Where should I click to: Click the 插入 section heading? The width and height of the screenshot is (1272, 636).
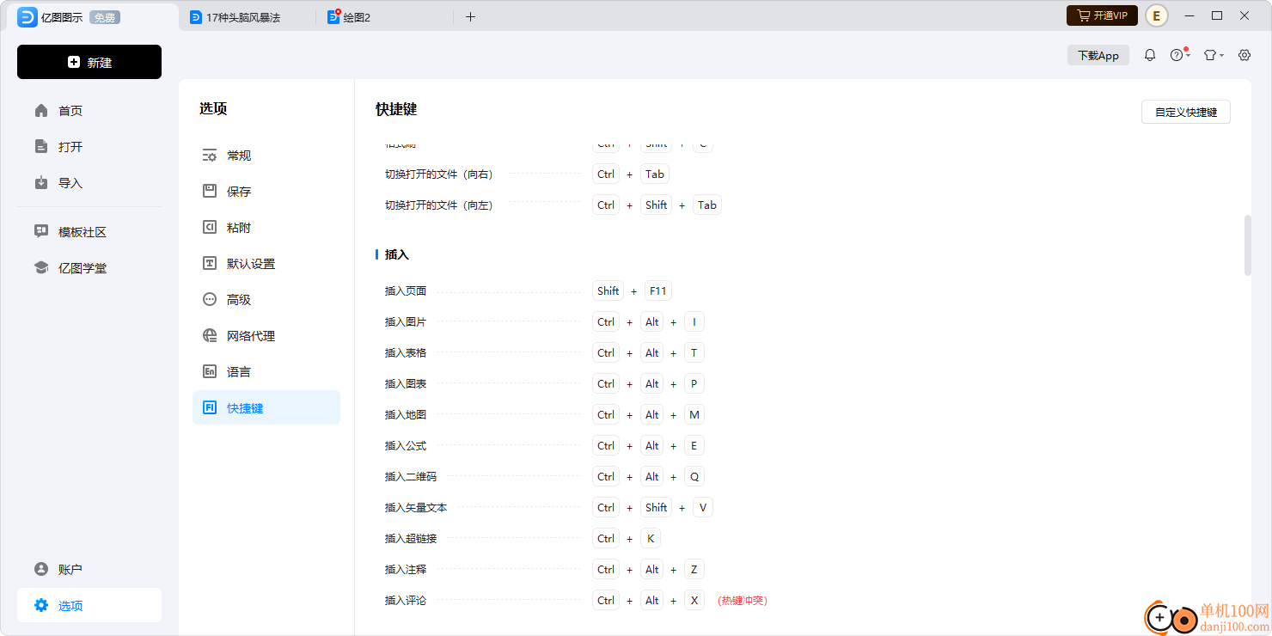(397, 255)
